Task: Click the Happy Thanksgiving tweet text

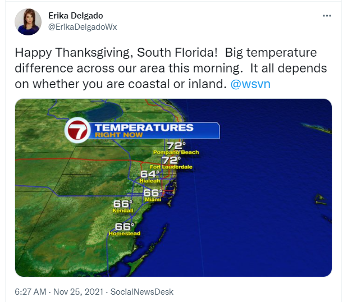Action: tap(171, 68)
